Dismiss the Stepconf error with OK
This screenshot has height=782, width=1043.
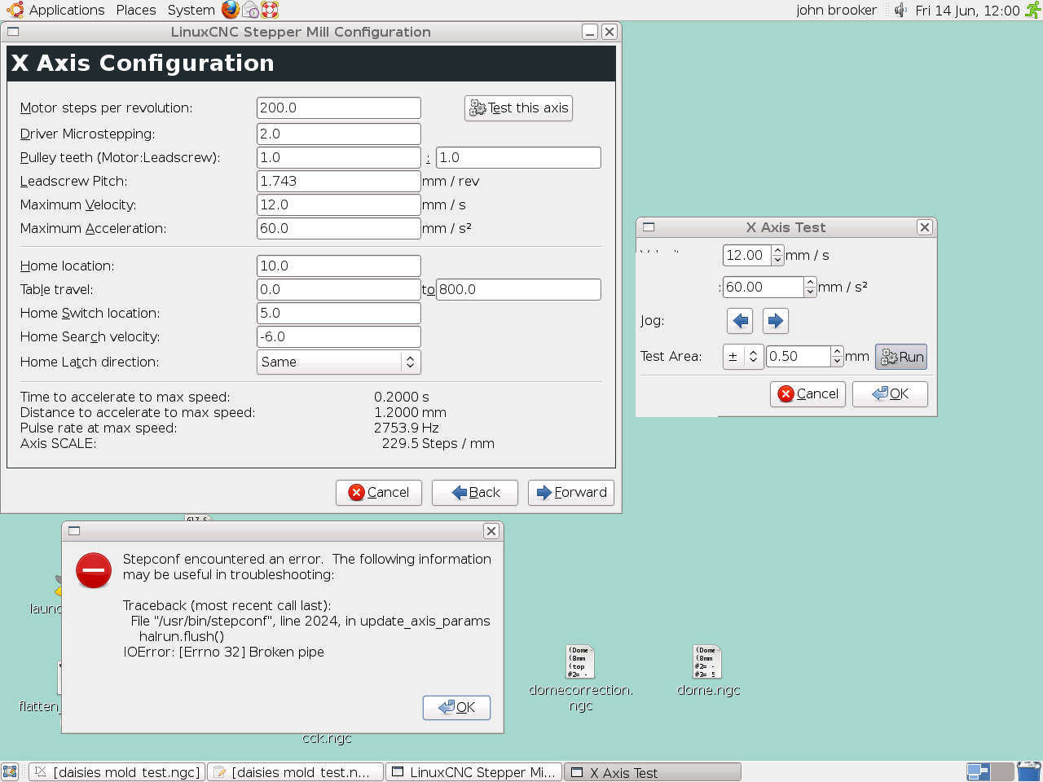tap(456, 708)
